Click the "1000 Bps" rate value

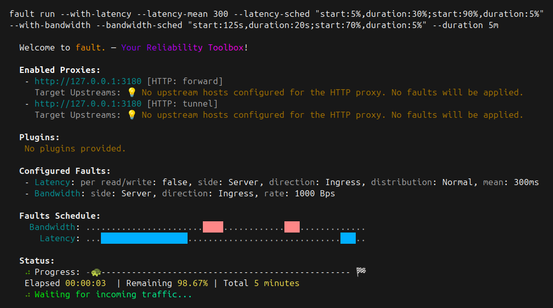[315, 194]
